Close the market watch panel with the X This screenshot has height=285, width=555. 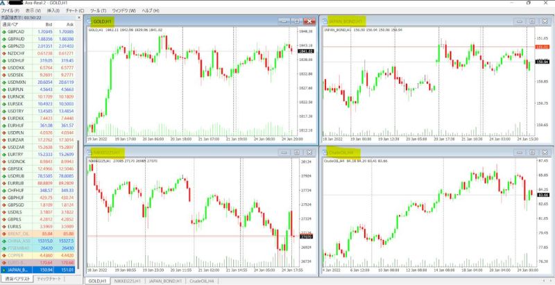pos(79,17)
